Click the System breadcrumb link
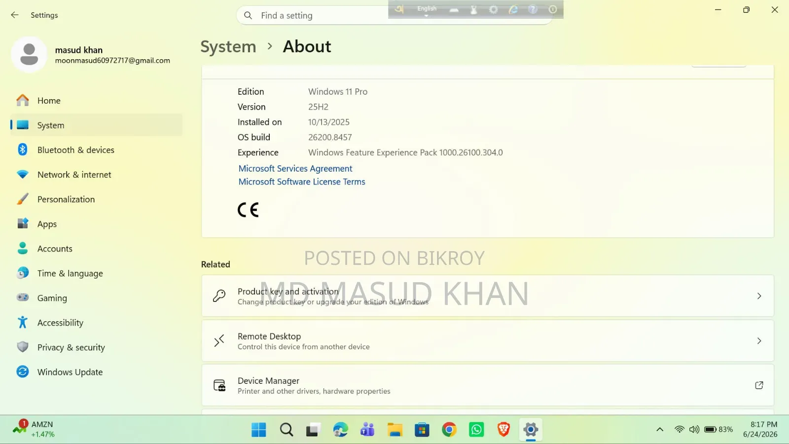Viewport: 789px width, 444px height. point(228,46)
